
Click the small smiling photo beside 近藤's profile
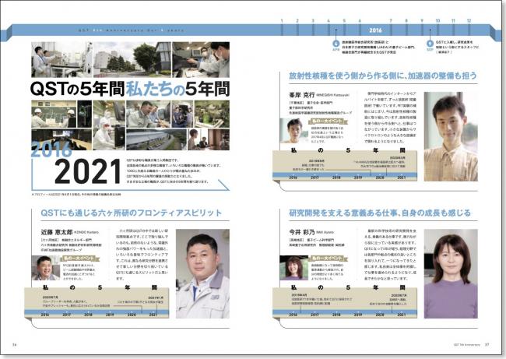(x=45, y=268)
